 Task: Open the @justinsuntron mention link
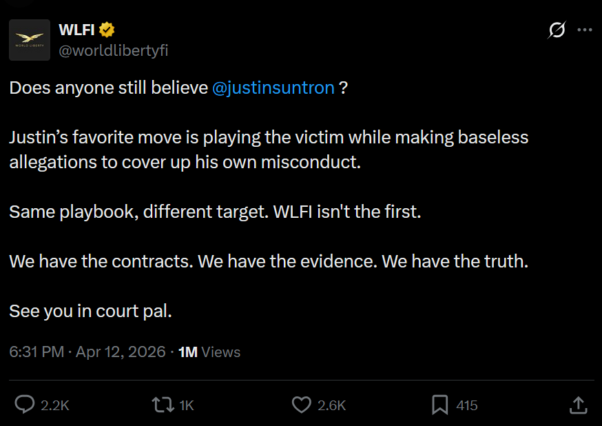pyautogui.click(x=273, y=88)
